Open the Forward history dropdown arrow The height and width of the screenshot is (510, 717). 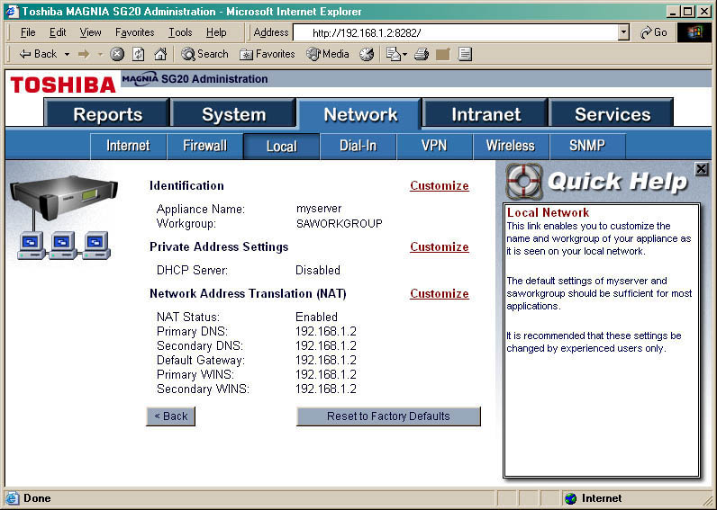click(x=100, y=54)
